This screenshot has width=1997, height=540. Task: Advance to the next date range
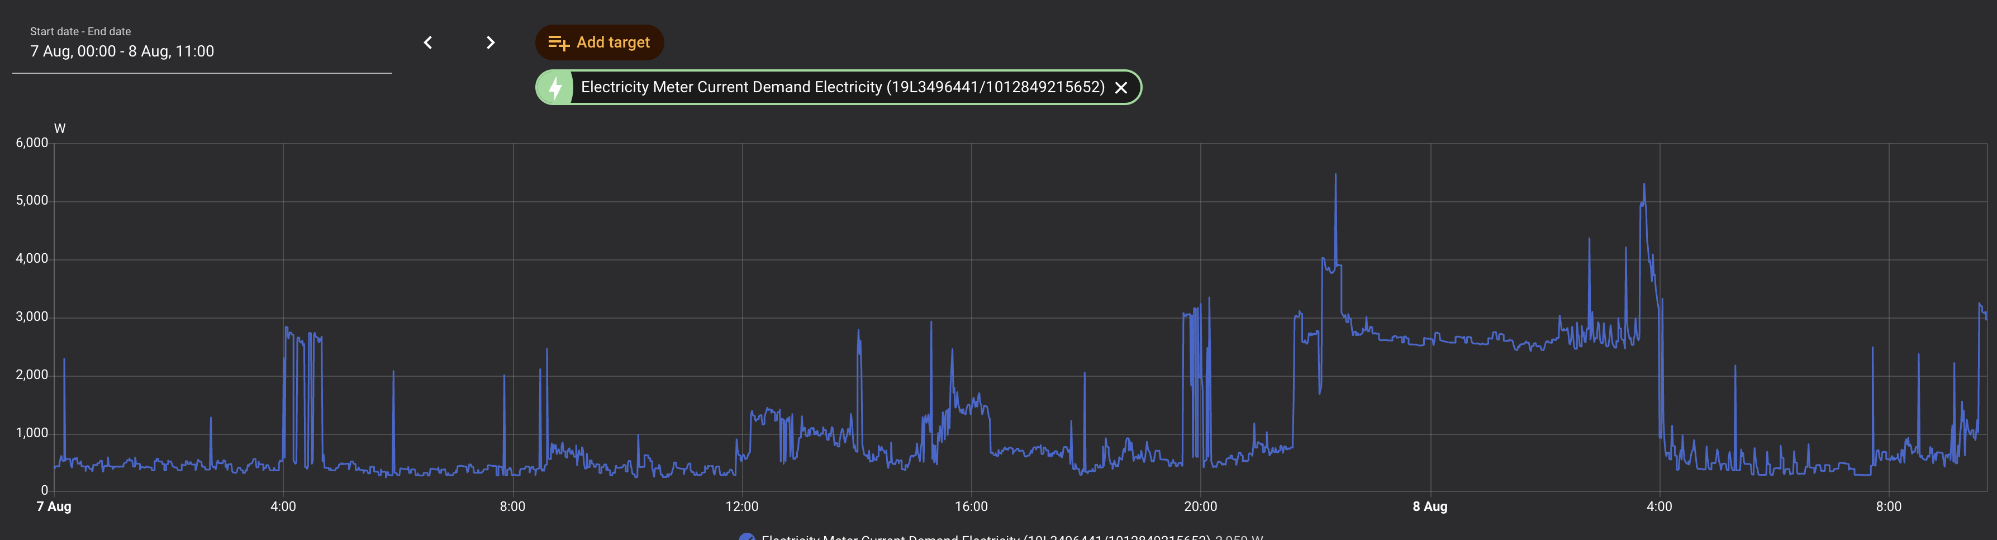coord(490,42)
